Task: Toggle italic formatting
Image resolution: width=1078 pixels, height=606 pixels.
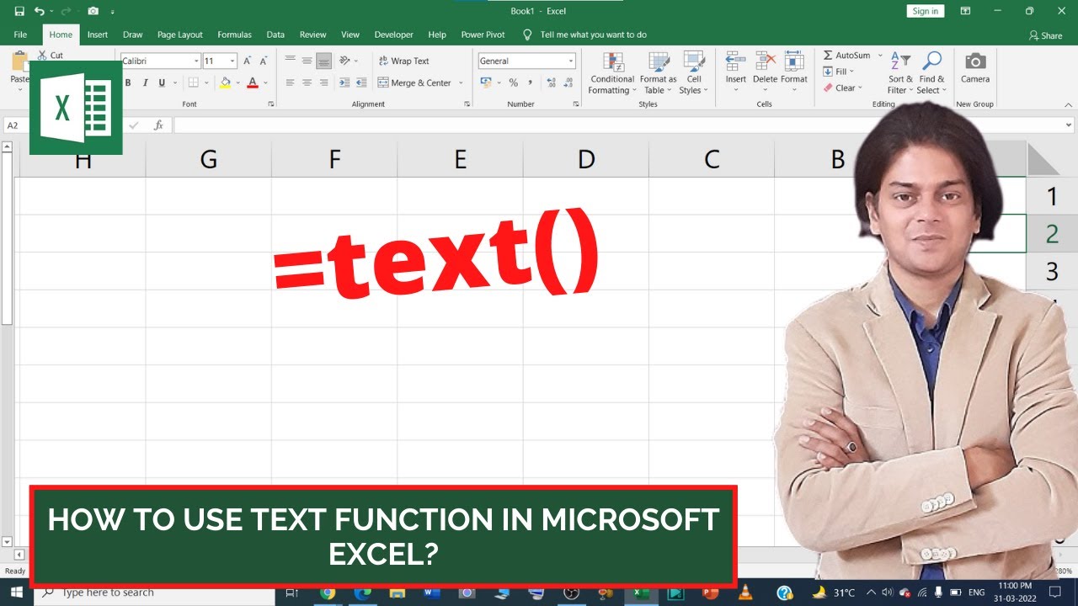Action: [x=145, y=82]
